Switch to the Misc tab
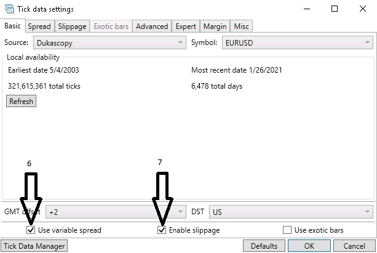Viewport: 377px width, 253px height. click(242, 26)
